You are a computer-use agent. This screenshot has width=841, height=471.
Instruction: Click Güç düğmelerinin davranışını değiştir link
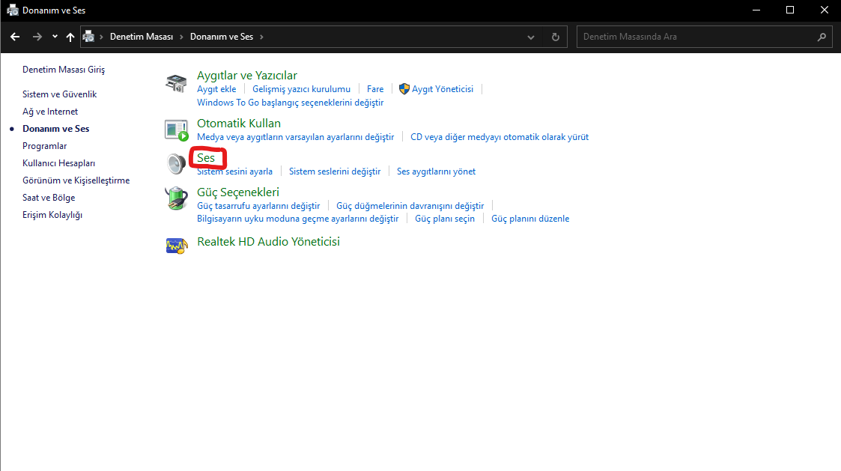410,205
